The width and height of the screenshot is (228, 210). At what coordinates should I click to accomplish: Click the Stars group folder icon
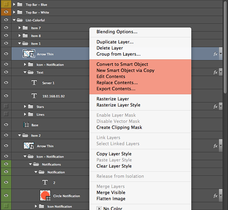point(32,107)
